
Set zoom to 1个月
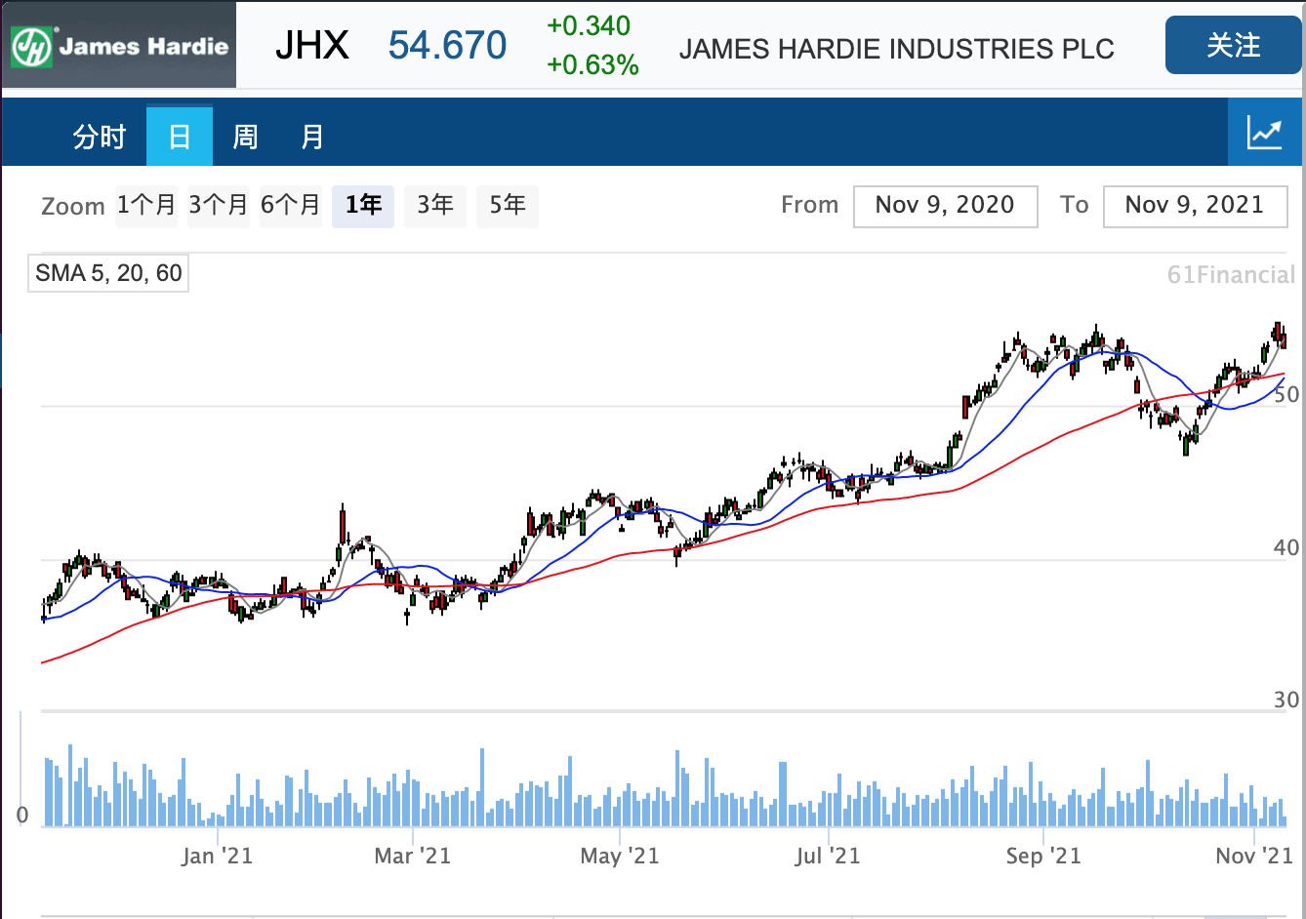(x=146, y=206)
